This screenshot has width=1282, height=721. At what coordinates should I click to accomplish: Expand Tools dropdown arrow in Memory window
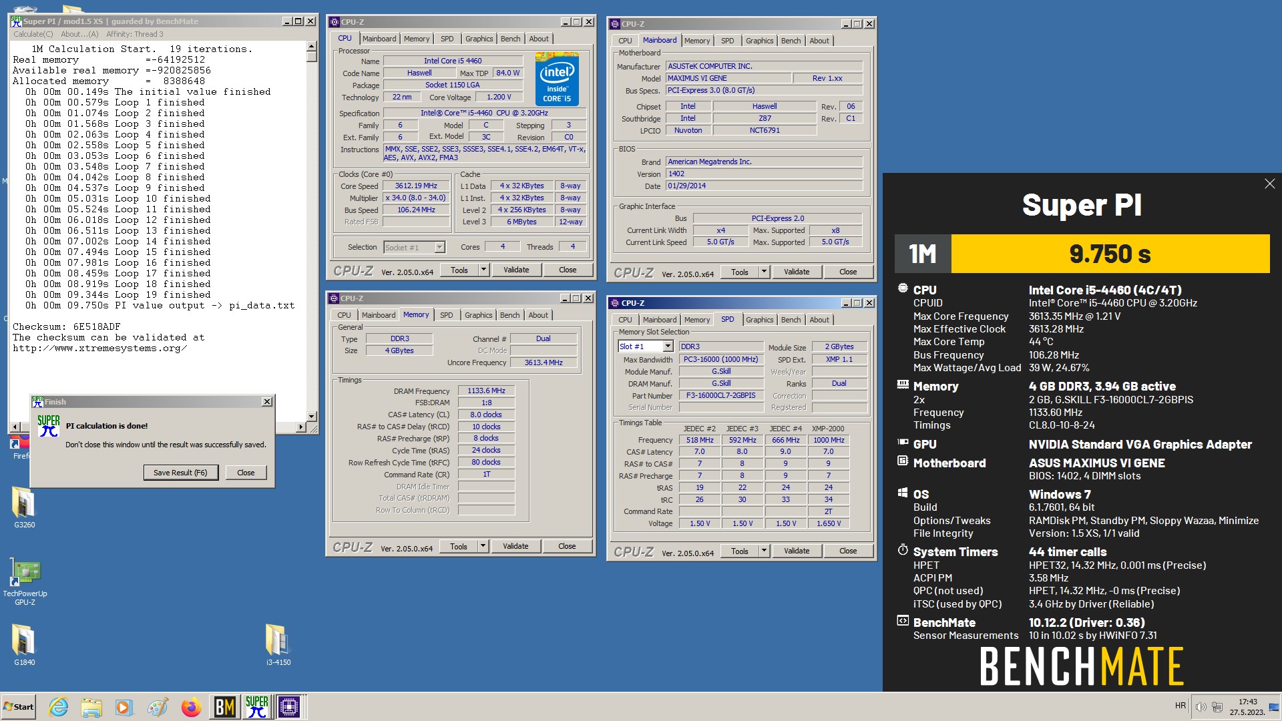pyautogui.click(x=483, y=546)
